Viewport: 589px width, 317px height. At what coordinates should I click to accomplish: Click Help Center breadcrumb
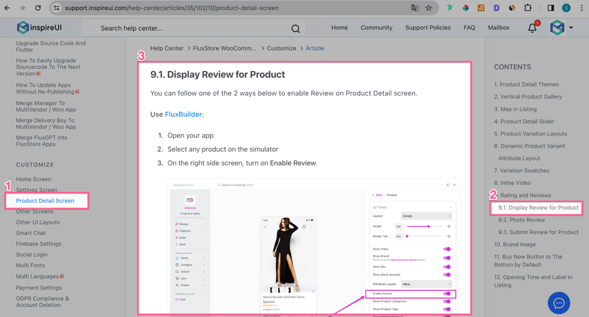click(167, 48)
